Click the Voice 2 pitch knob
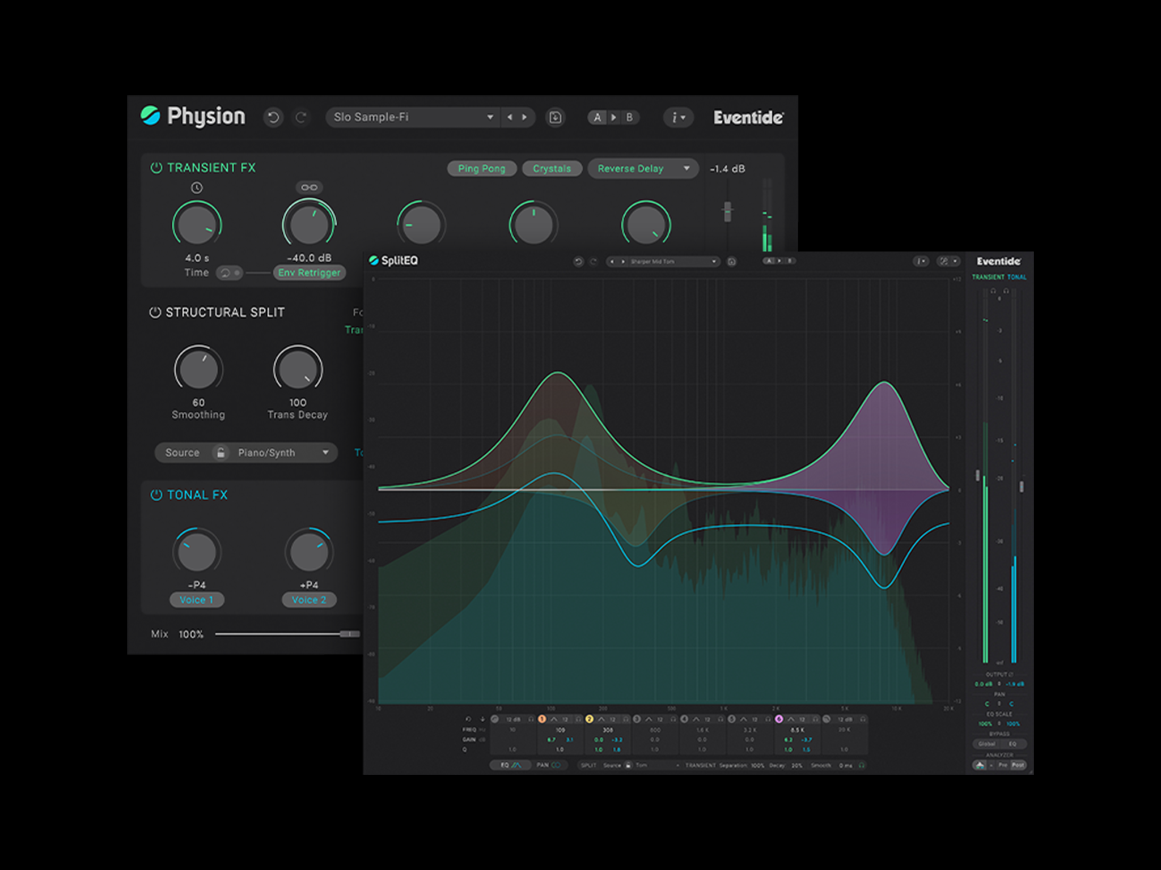Screen dimensions: 1161x870 click(x=309, y=552)
